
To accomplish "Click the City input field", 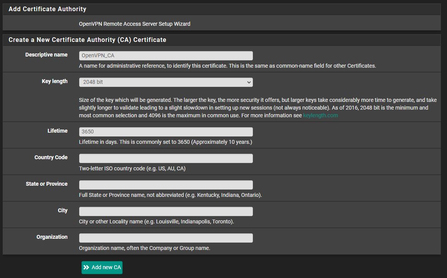I will pyautogui.click(x=166, y=211).
